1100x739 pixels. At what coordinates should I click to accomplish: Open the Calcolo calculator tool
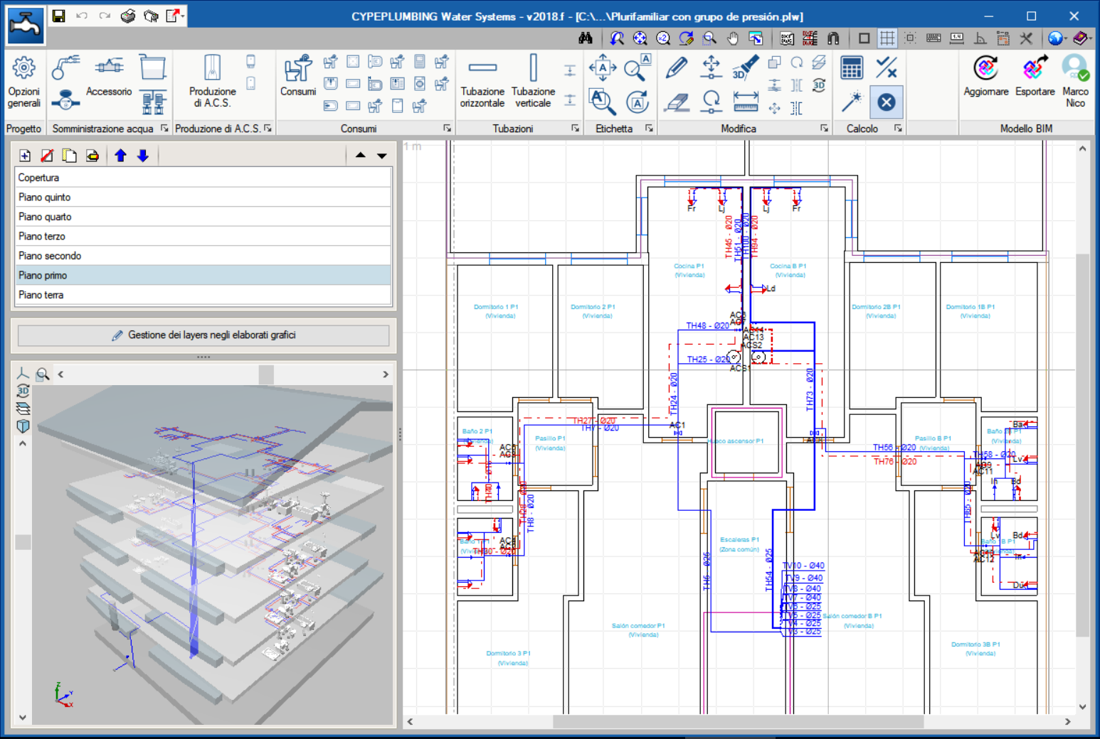[852, 68]
